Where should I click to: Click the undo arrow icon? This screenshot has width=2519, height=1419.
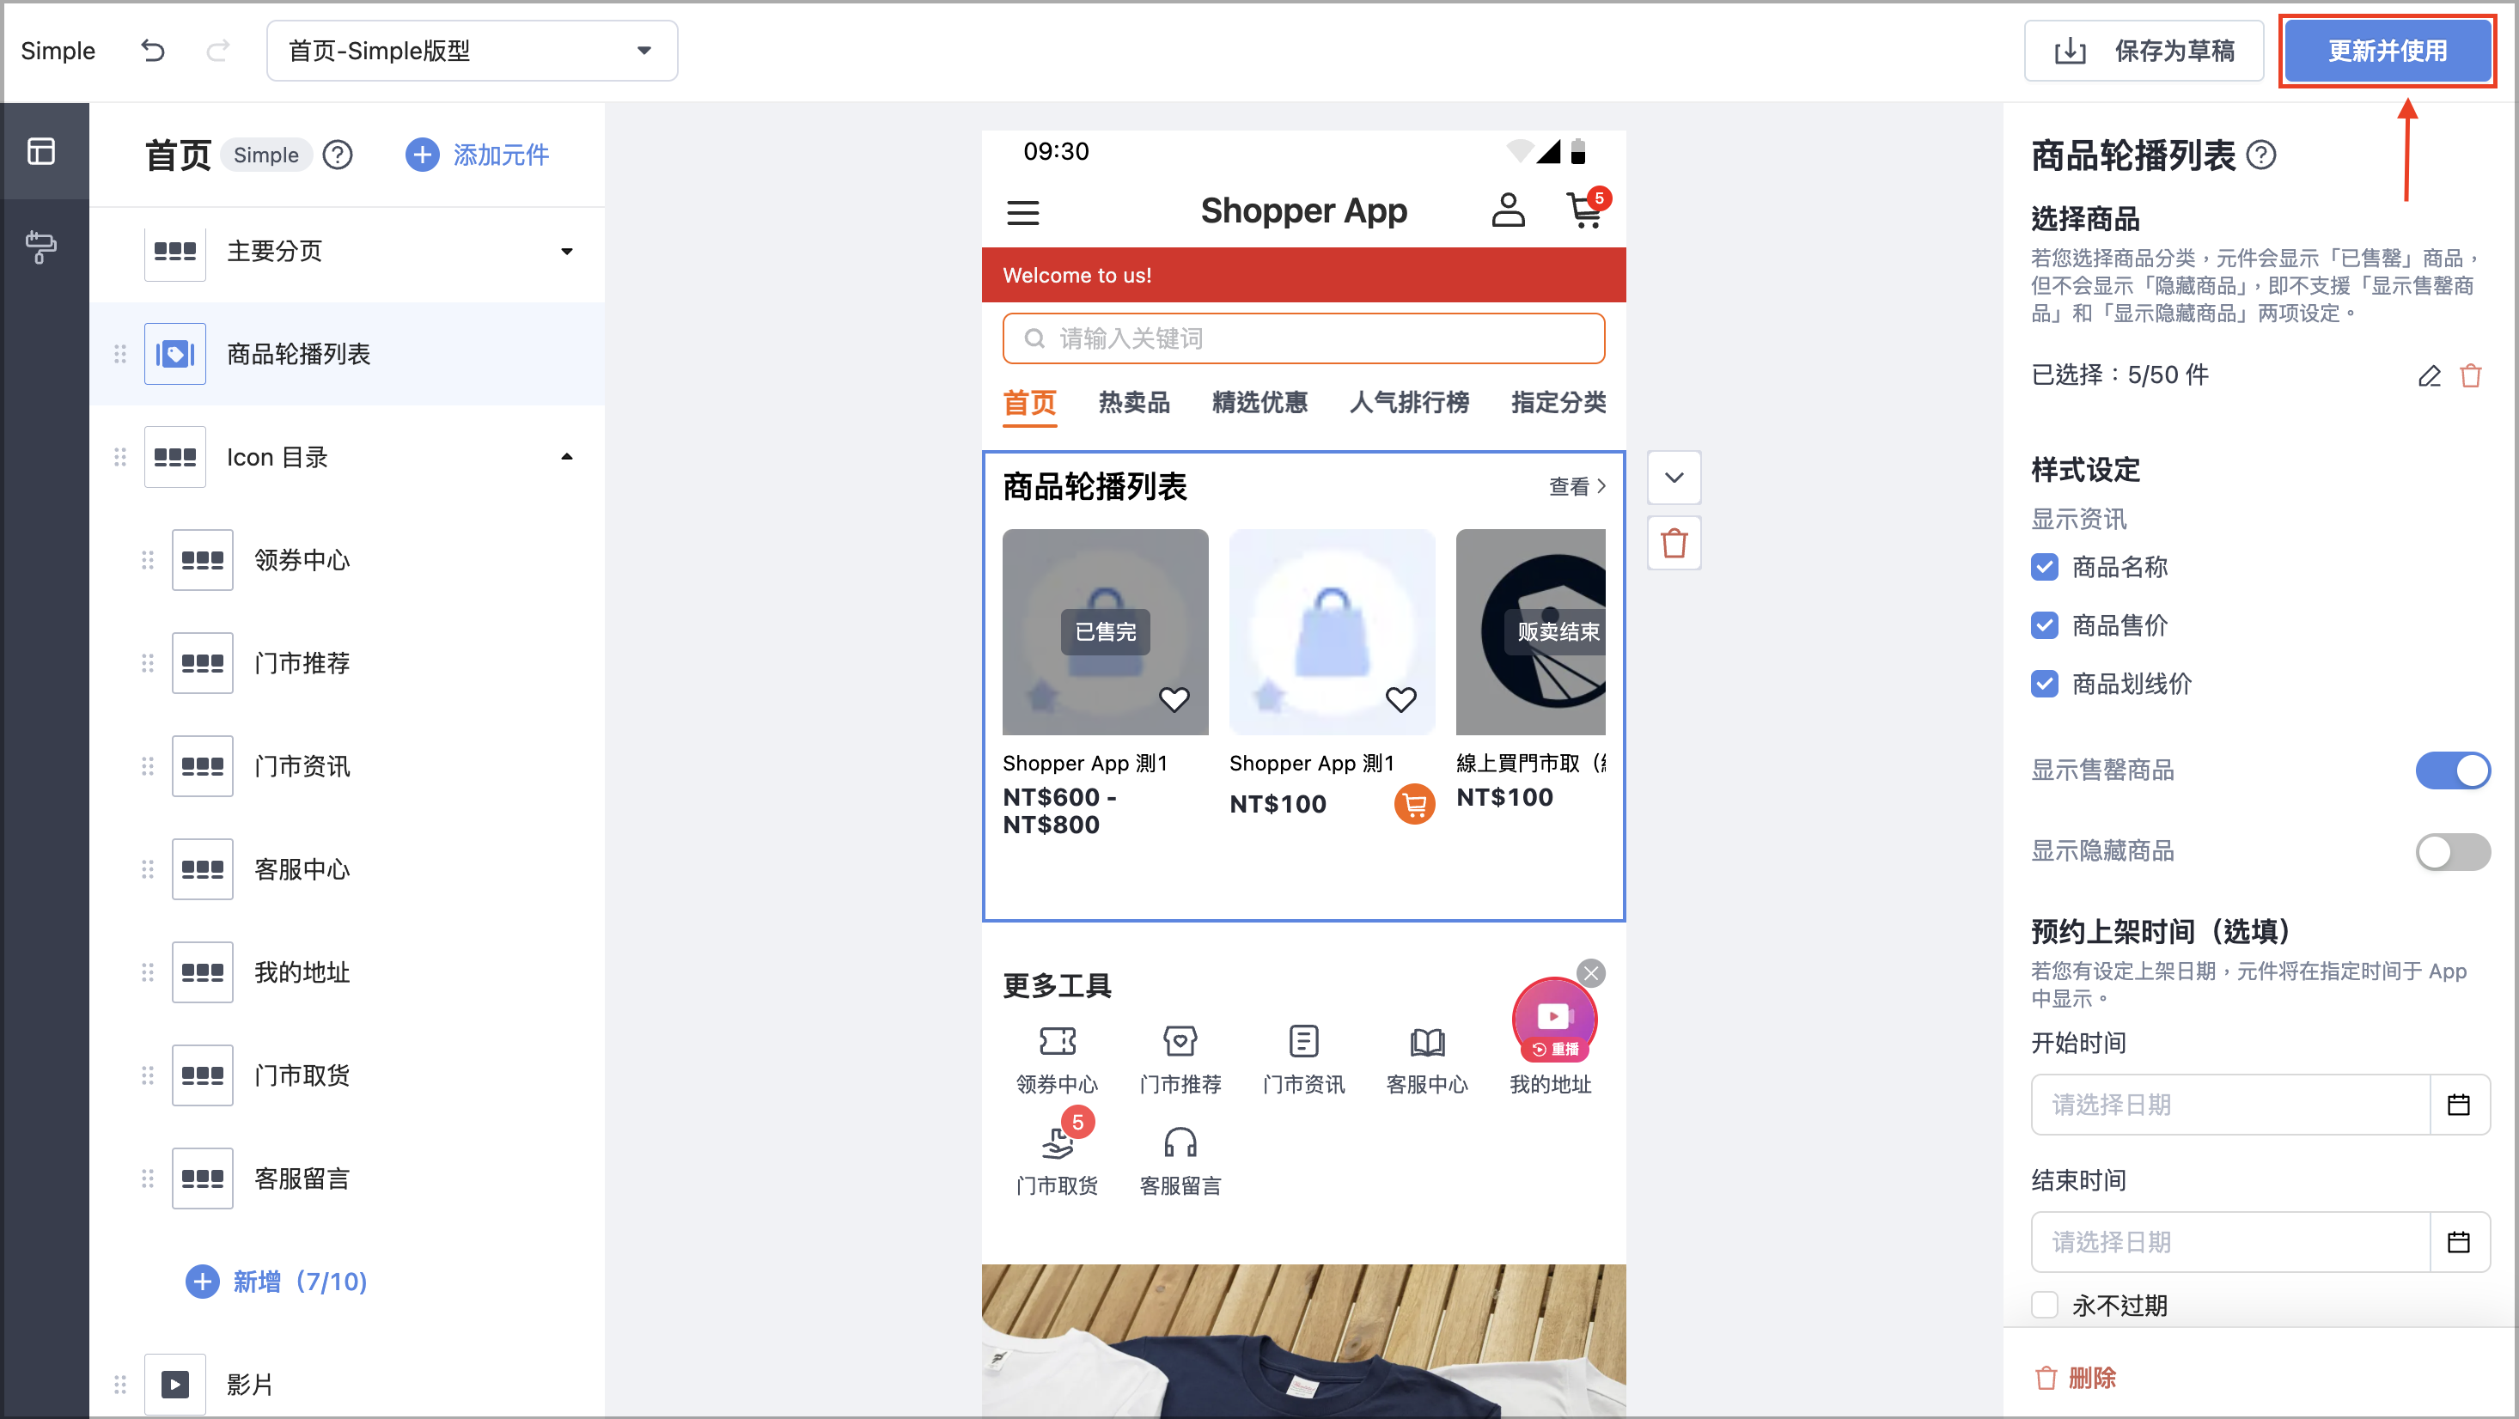click(x=153, y=50)
